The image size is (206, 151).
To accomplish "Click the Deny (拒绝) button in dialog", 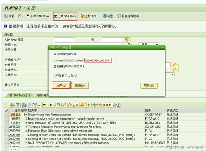I will click(80, 86).
